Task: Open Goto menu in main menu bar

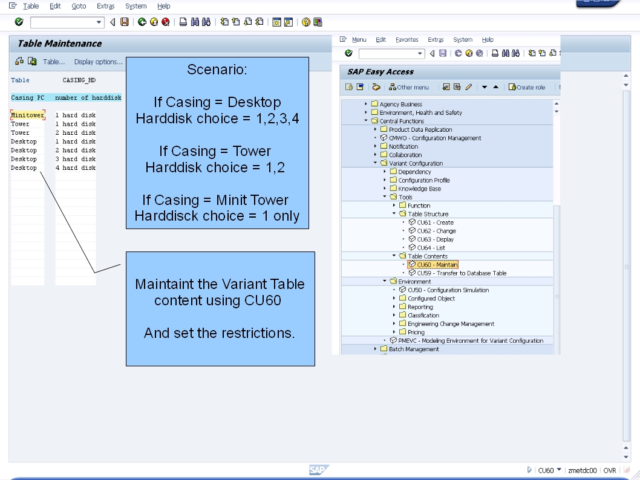Action: [x=79, y=5]
